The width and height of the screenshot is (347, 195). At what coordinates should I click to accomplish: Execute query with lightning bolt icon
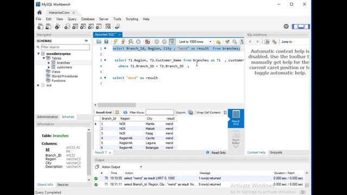coord(115,42)
